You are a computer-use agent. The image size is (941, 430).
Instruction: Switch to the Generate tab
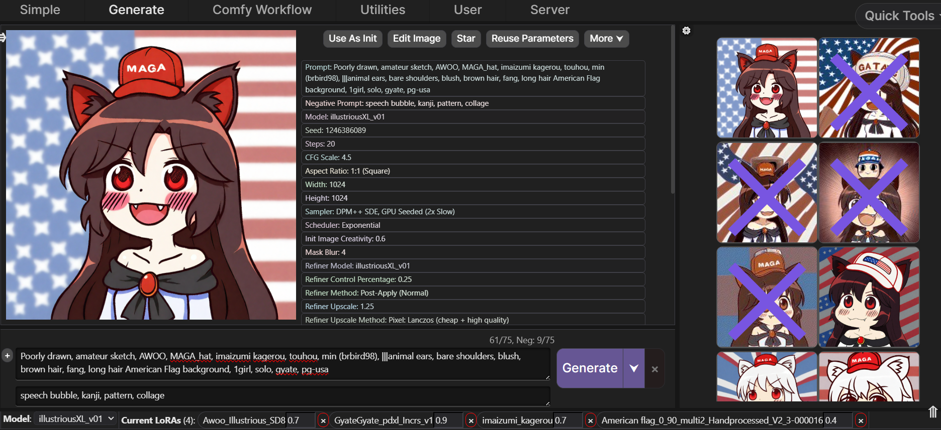pos(136,10)
